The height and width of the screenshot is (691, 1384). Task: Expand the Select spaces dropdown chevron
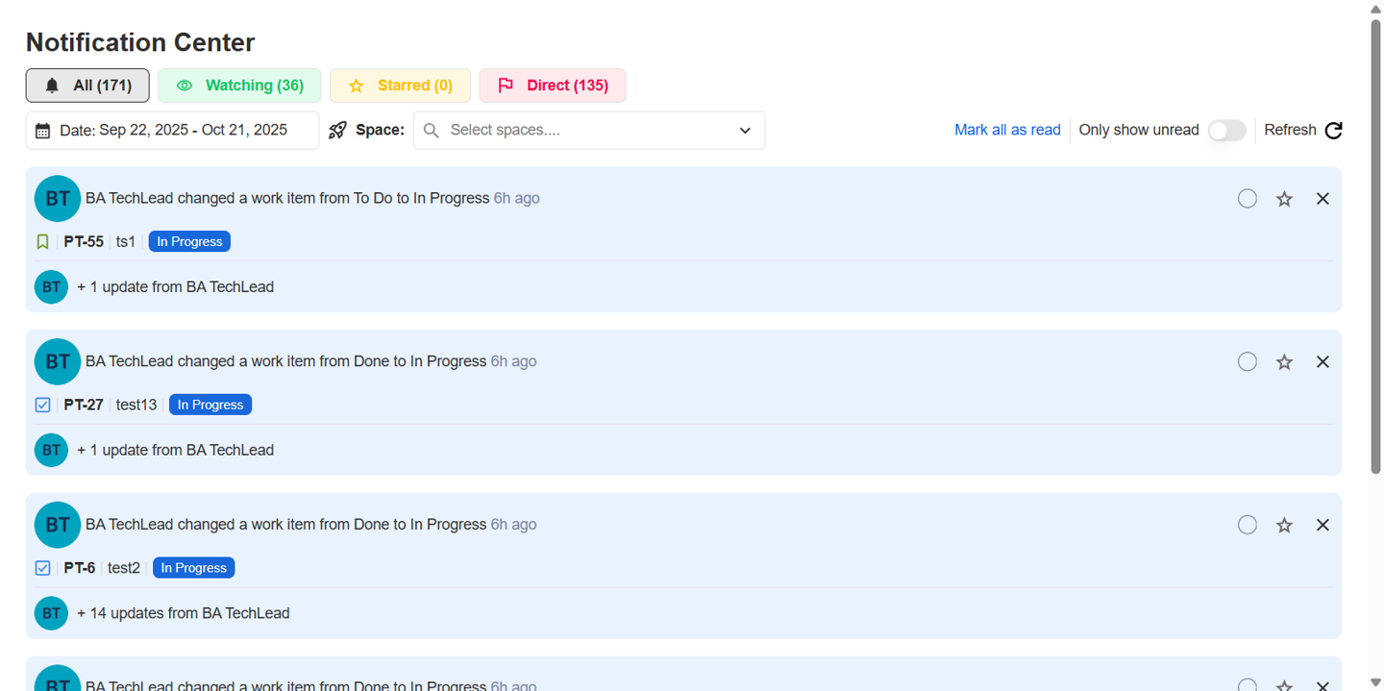745,131
